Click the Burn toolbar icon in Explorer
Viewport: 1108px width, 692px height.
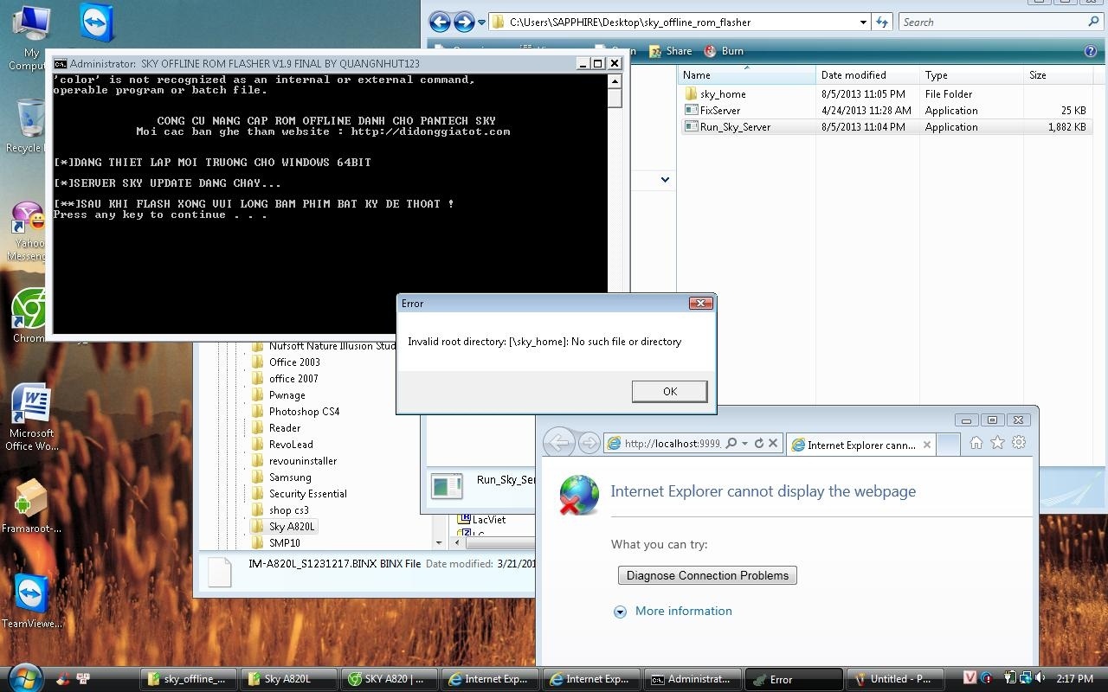(x=724, y=51)
